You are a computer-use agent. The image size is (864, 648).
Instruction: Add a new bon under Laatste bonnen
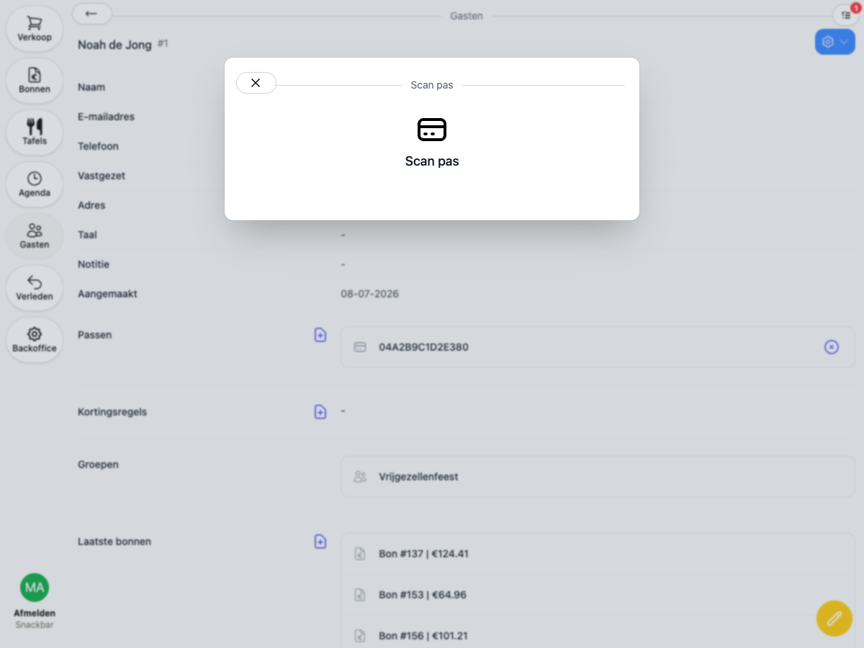320,541
